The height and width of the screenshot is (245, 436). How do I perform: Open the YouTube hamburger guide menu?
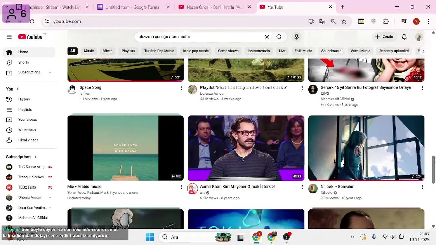(9, 37)
